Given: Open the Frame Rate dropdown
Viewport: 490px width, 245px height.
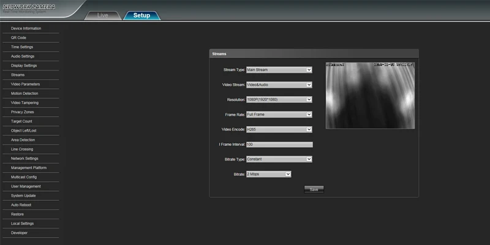Looking at the screenshot, I should (x=279, y=115).
